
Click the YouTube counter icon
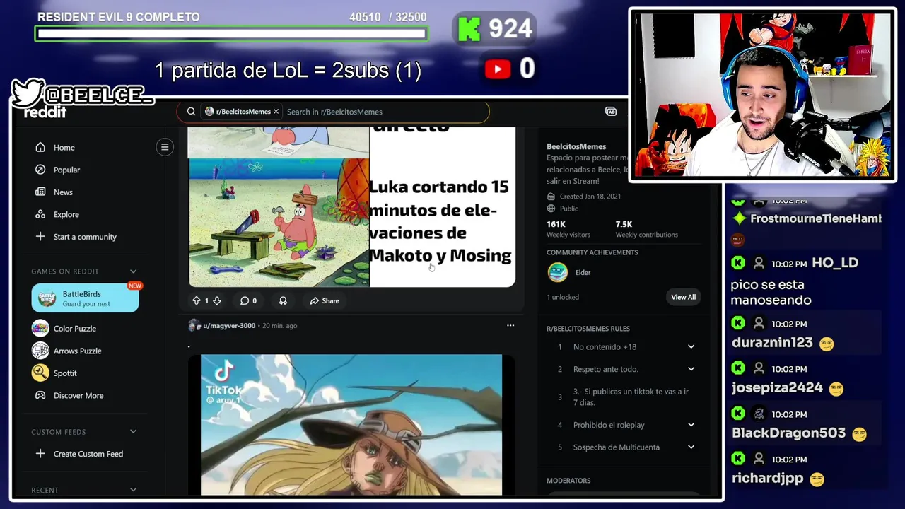tap(498, 69)
